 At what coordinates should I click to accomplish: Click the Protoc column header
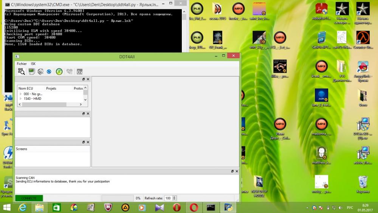(x=78, y=88)
